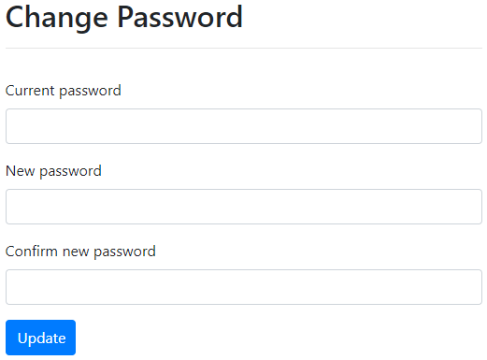Image resolution: width=487 pixels, height=360 pixels.
Task: Activate the field under New password
Action: tap(244, 207)
